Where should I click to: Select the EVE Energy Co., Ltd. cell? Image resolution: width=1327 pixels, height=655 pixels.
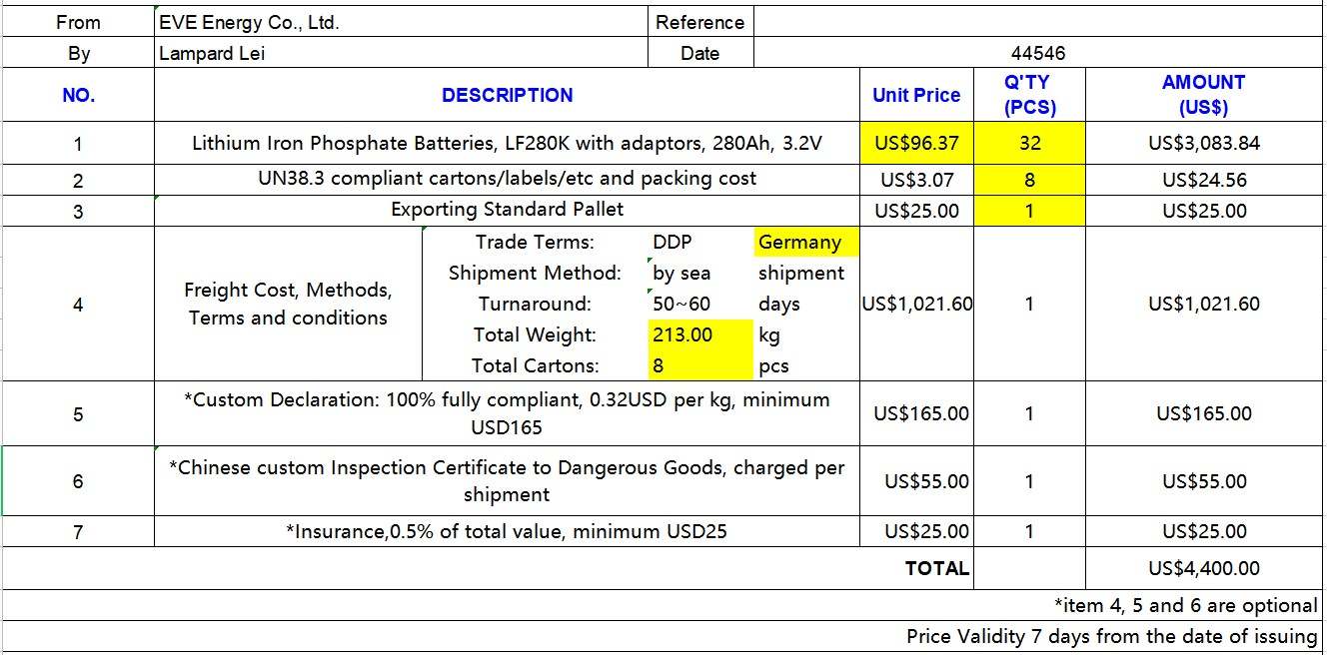tap(401, 22)
